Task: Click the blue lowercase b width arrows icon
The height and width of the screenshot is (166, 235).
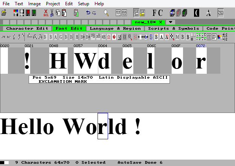Action: click(145, 37)
